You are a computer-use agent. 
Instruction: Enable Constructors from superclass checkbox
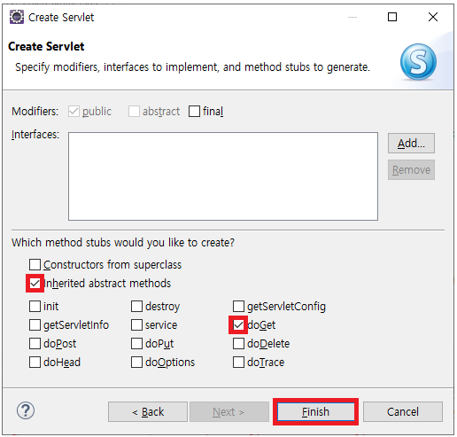pyautogui.click(x=35, y=264)
